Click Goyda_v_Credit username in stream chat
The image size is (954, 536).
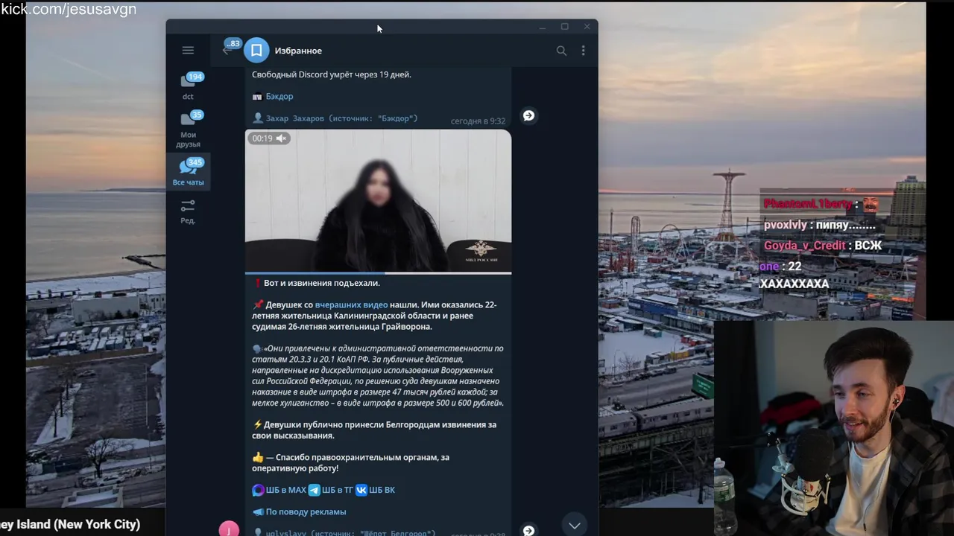point(805,246)
